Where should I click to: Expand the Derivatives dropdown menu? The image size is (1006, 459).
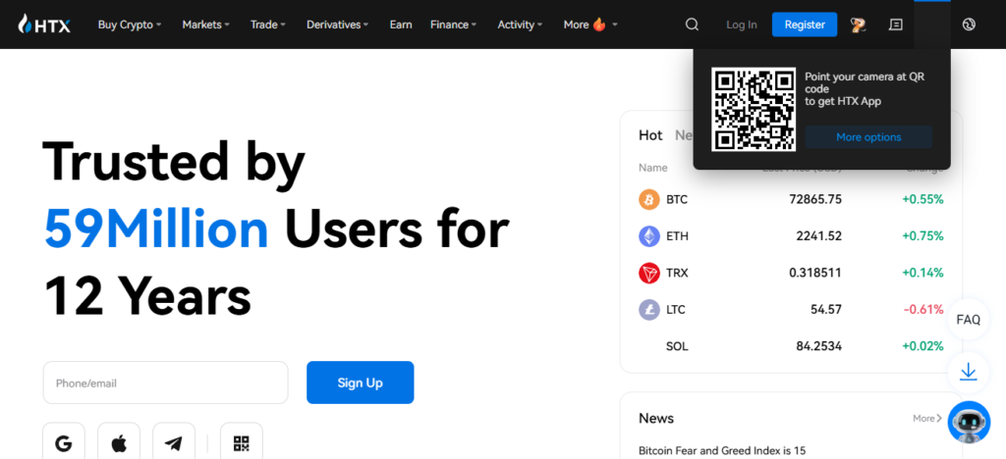pyautogui.click(x=338, y=25)
